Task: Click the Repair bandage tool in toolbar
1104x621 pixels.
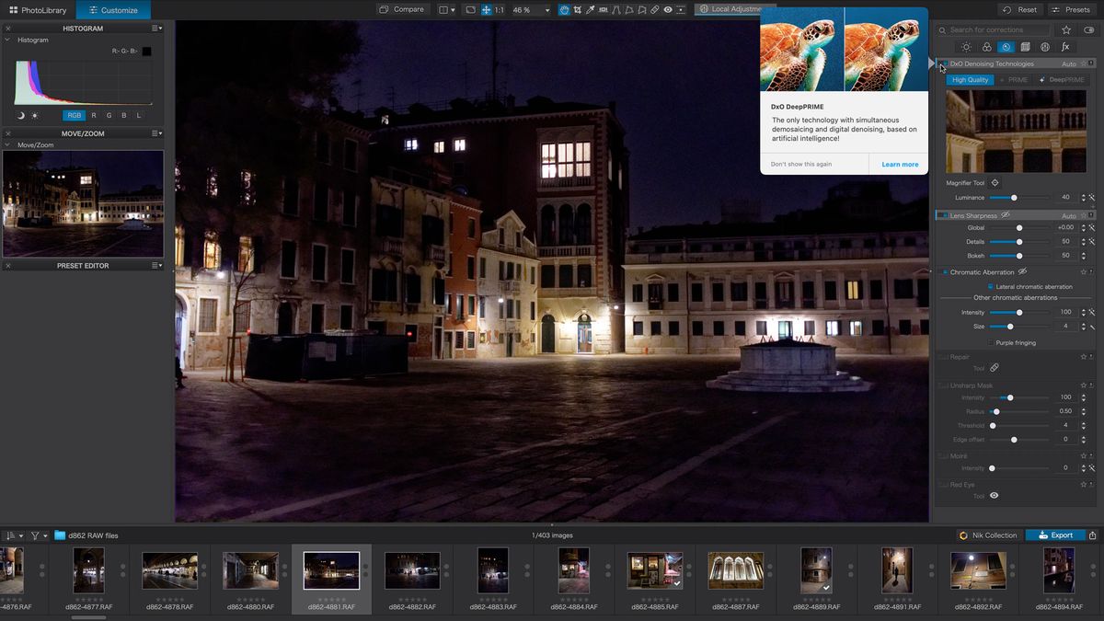Action: point(654,9)
